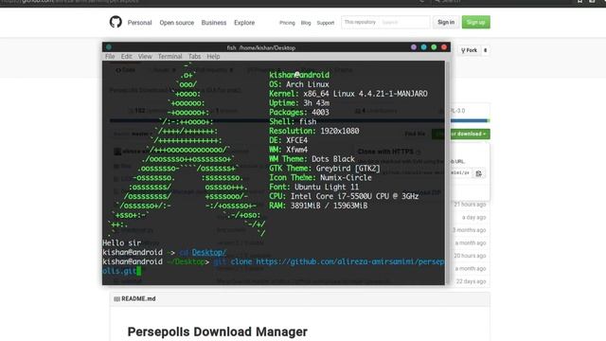Click the Desktop/ path in terminal

point(209,253)
